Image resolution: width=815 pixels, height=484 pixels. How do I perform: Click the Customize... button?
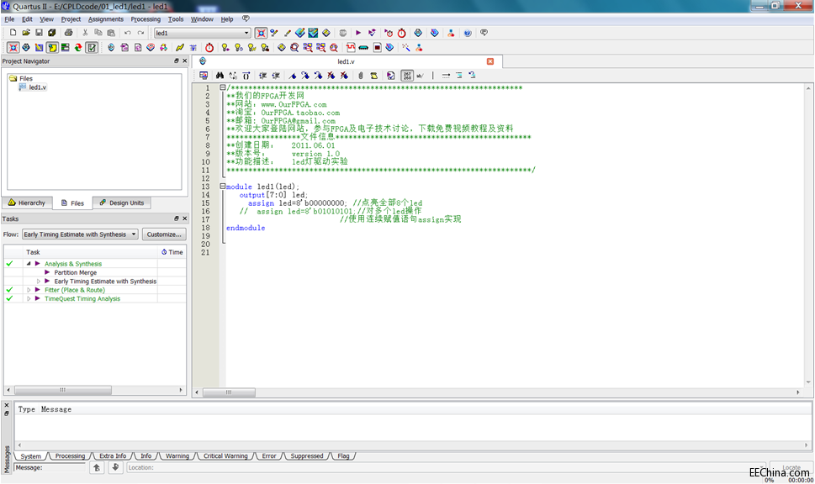click(x=164, y=234)
